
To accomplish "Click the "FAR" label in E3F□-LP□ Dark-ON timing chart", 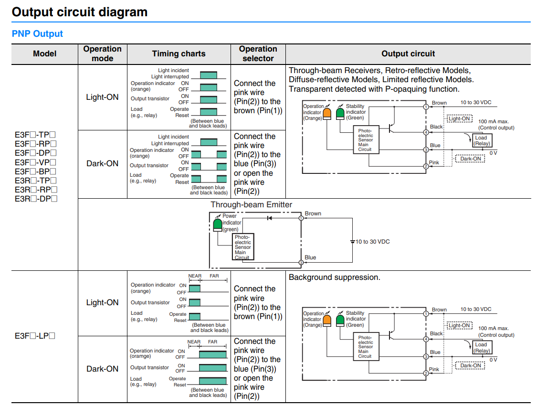I will coord(212,342).
